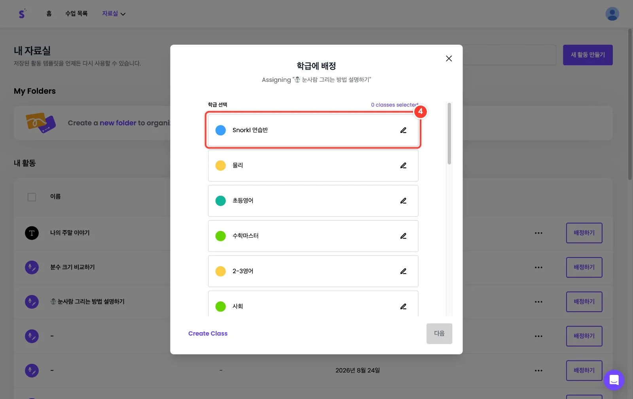Select the 수학마스터 class

(x=313, y=236)
